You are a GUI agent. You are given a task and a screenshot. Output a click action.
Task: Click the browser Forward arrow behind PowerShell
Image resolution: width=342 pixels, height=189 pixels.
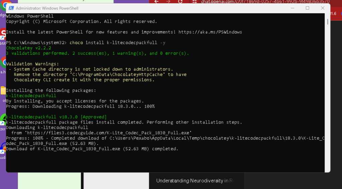pyautogui.click(x=168, y=2)
